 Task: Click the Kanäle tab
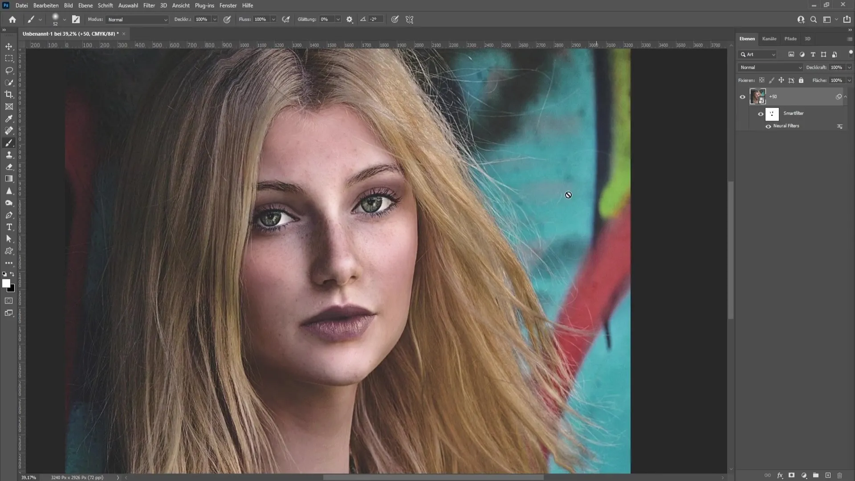coord(769,38)
